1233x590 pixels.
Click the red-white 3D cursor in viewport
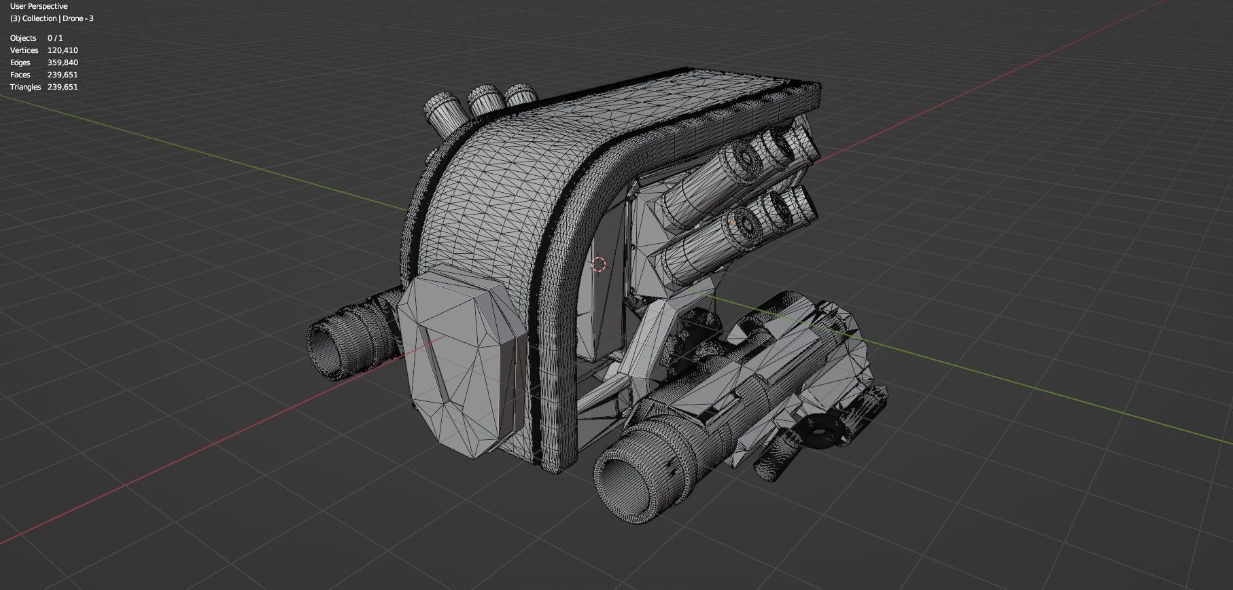pyautogui.click(x=598, y=264)
